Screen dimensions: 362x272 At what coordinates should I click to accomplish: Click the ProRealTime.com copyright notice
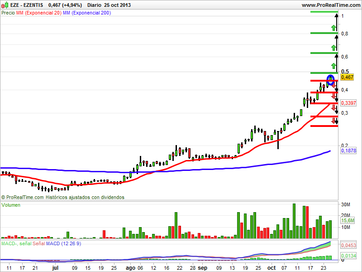coord(63,197)
